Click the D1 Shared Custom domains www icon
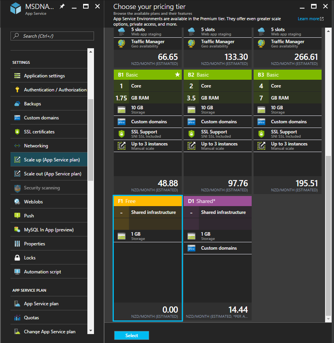Screen dimensions: 334x343 point(191,248)
